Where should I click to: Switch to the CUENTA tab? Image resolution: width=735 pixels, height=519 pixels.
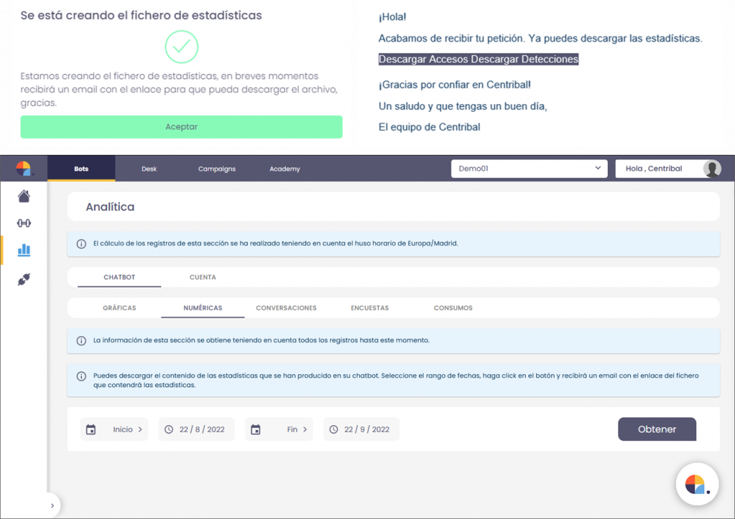tap(202, 277)
